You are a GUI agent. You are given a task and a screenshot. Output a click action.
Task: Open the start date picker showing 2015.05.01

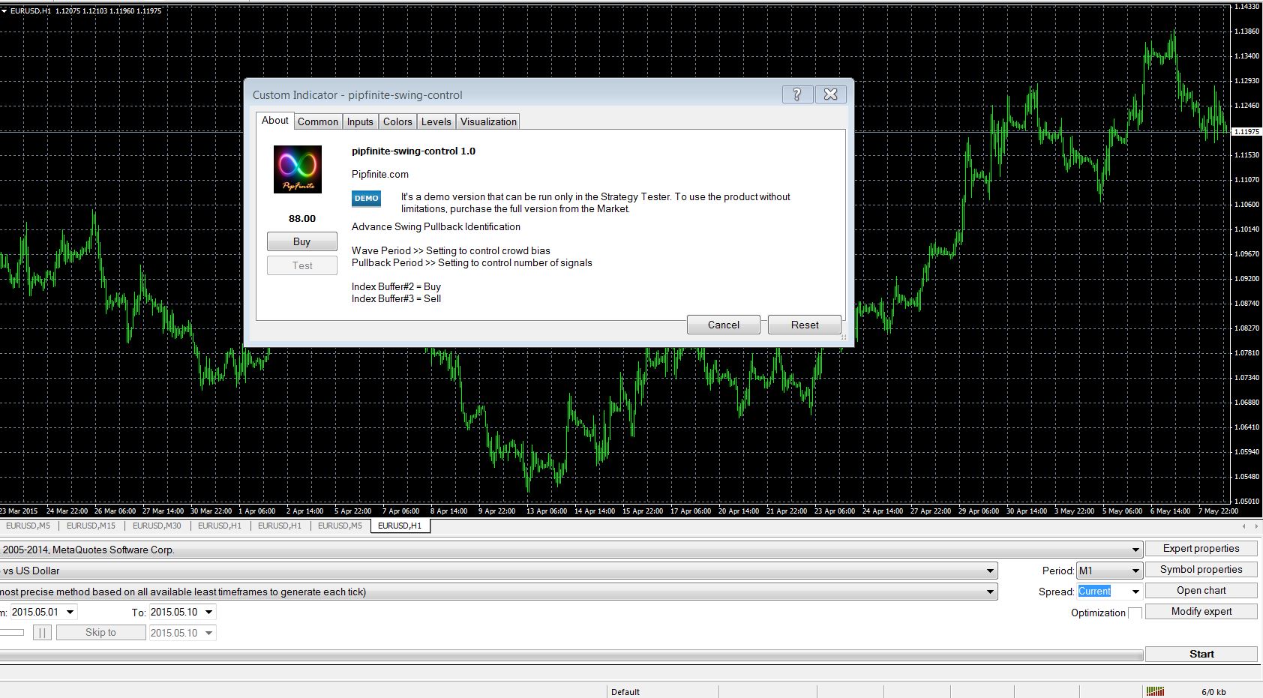pyautogui.click(x=70, y=612)
